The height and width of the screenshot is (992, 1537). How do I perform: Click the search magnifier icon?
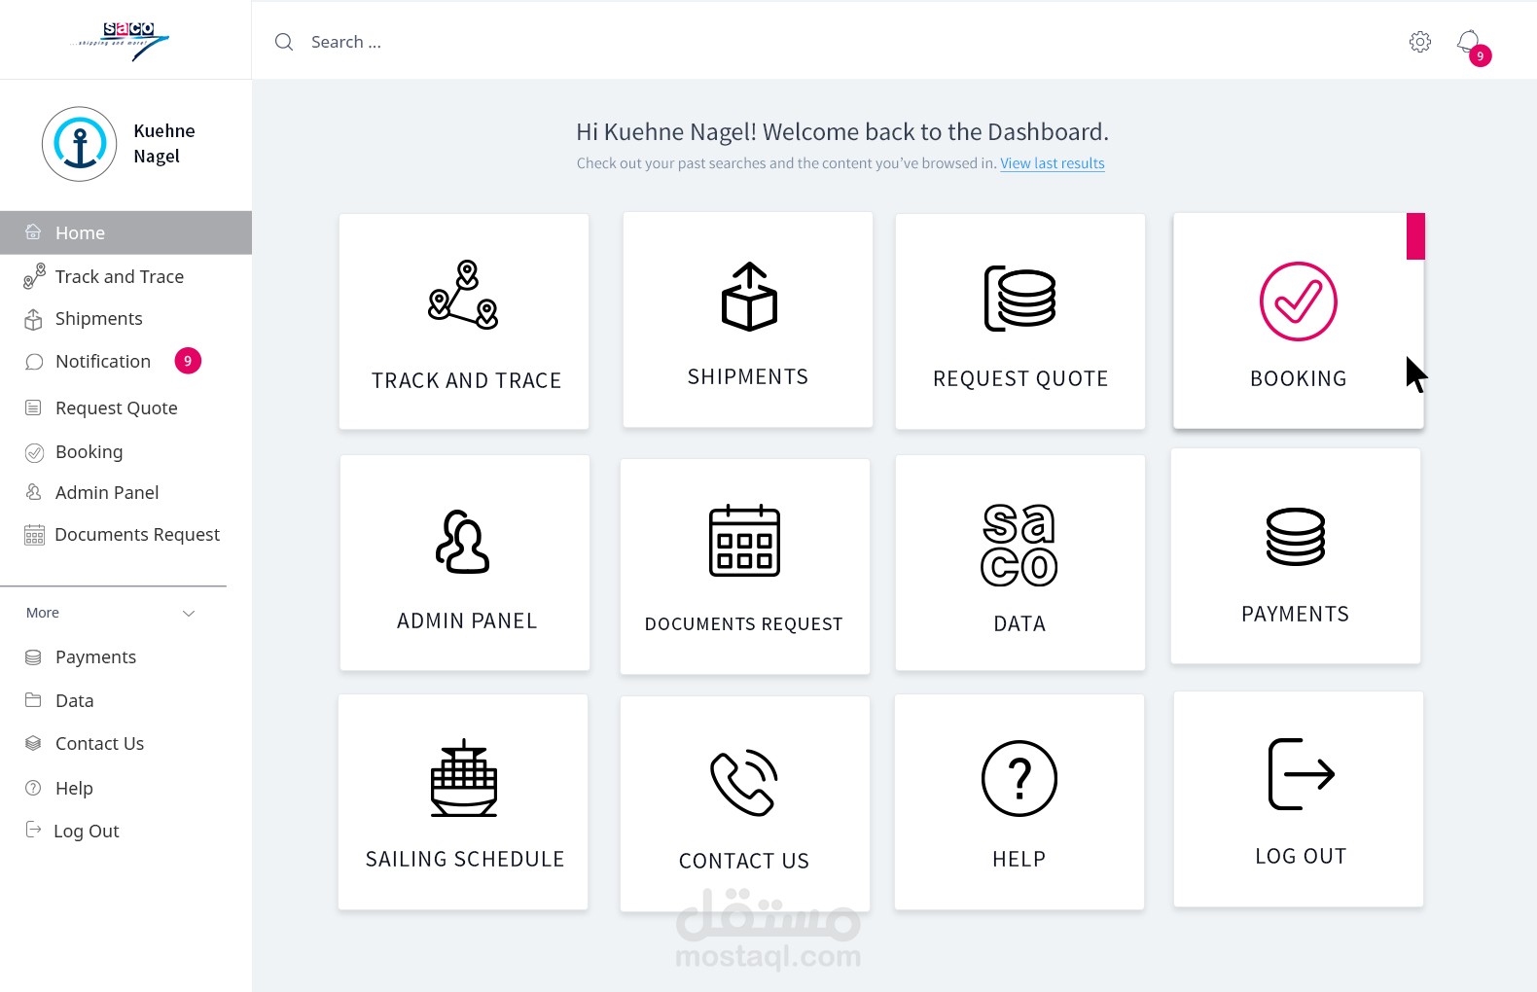tap(284, 42)
